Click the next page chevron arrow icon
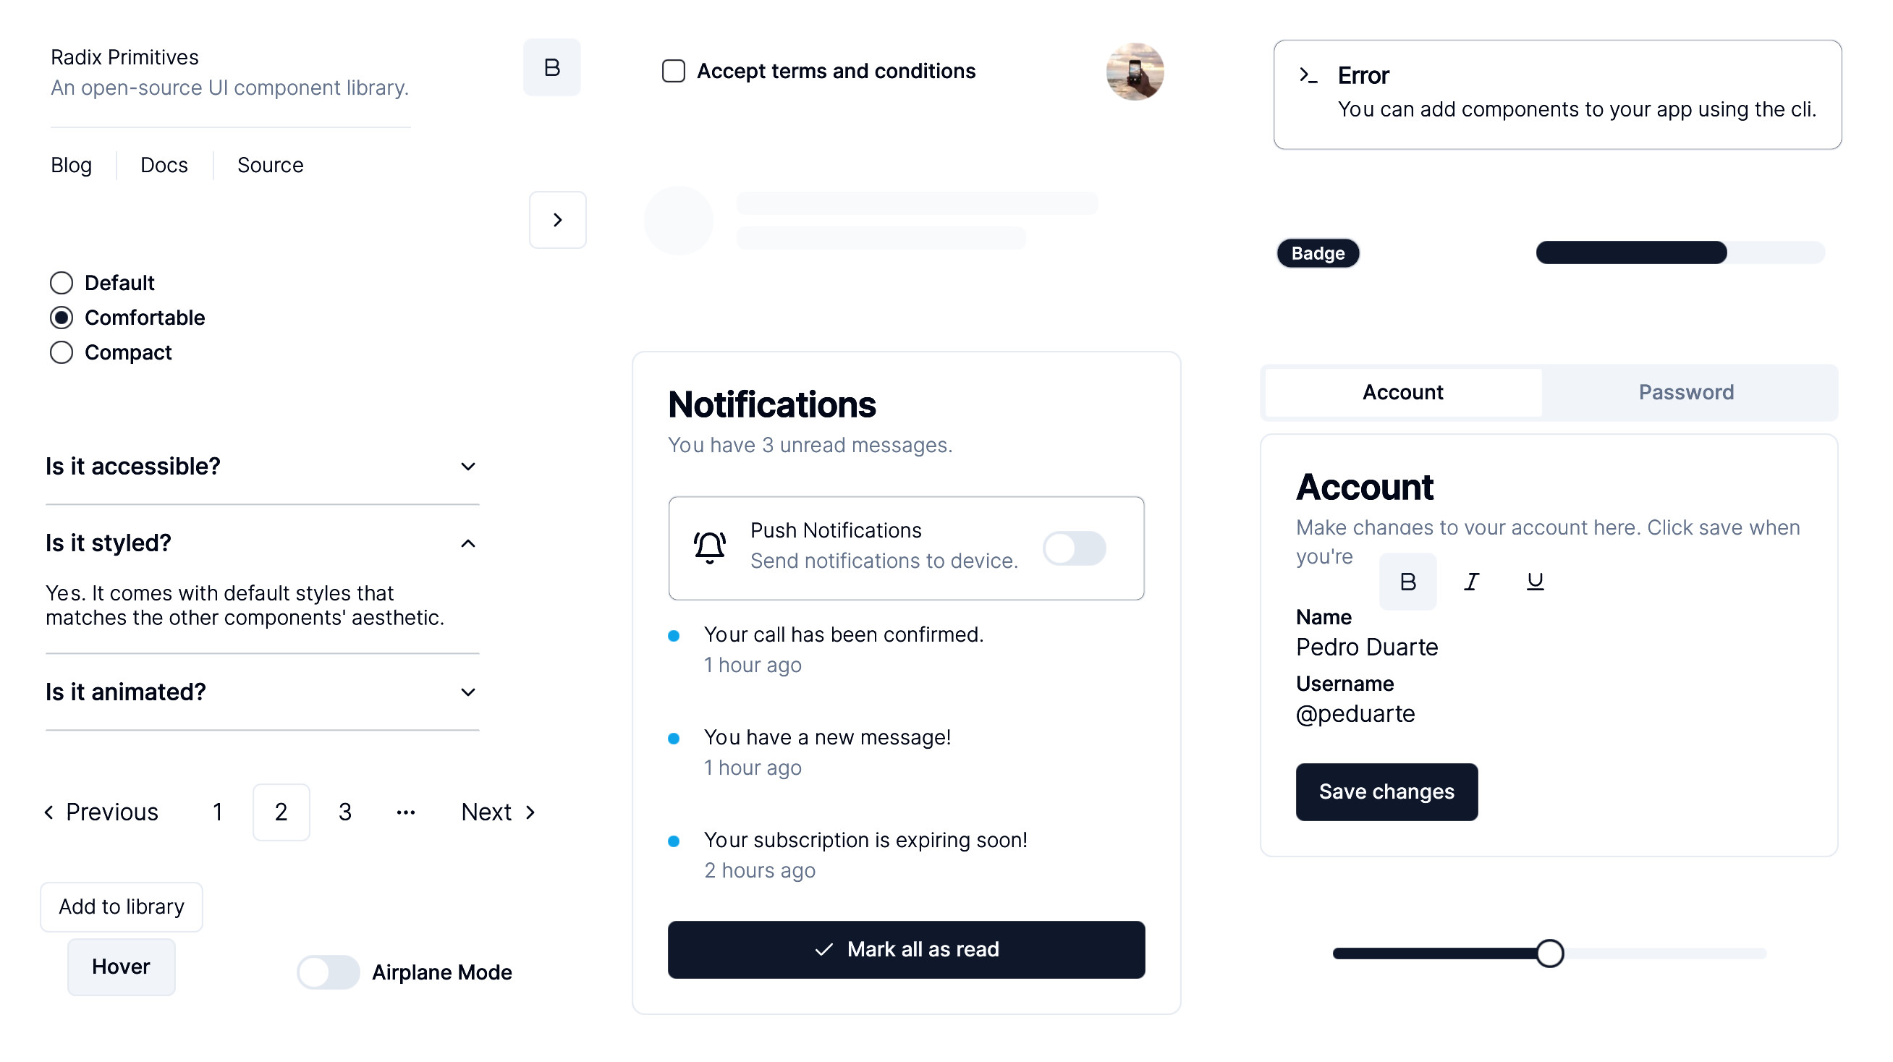The width and height of the screenshot is (1893, 1062). [x=530, y=812]
